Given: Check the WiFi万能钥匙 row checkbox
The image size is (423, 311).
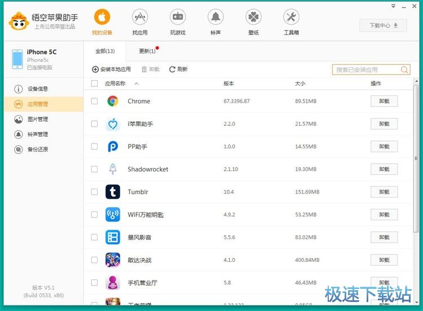Looking at the screenshot, I should (94, 214).
